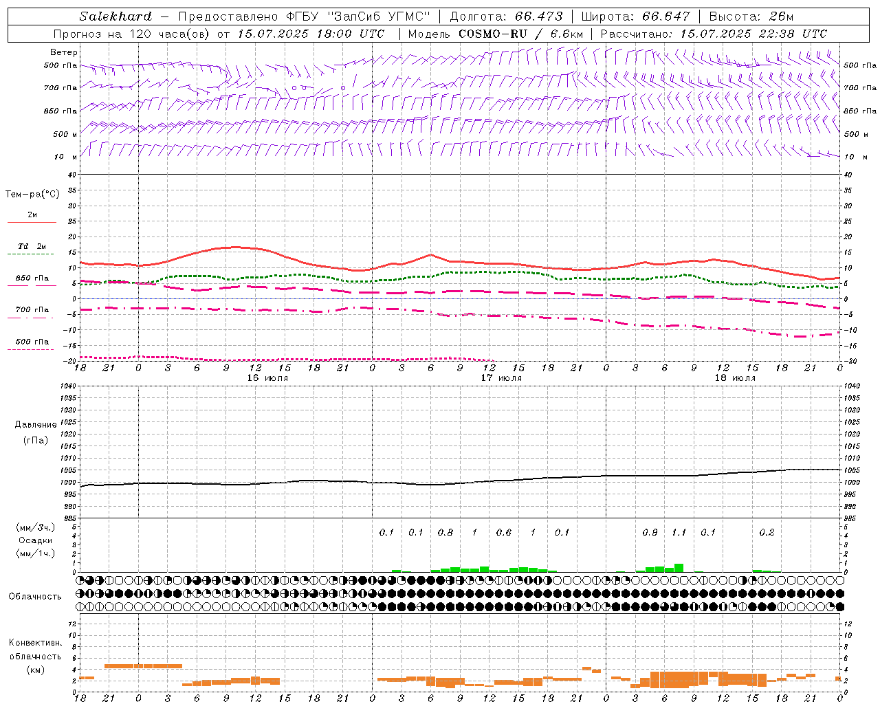Click the Долгота: 66.473 value
The height and width of the screenshot is (704, 880).
pyautogui.click(x=506, y=16)
